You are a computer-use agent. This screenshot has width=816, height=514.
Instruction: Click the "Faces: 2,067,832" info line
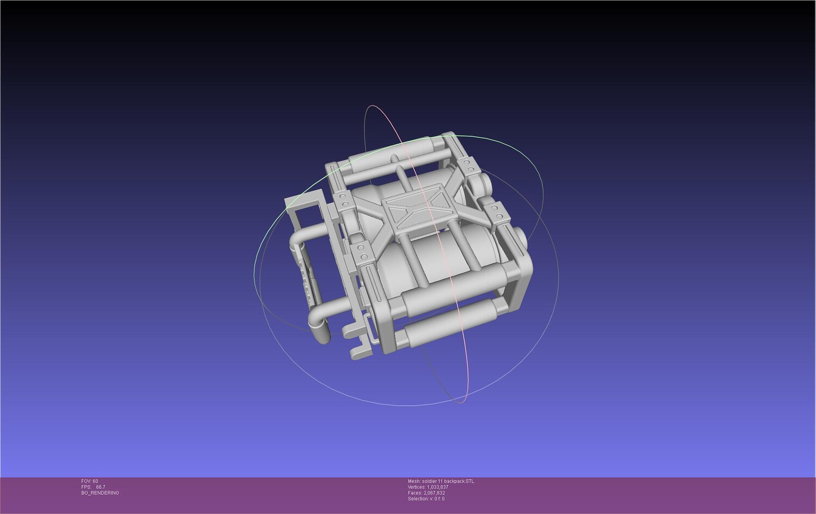[426, 493]
